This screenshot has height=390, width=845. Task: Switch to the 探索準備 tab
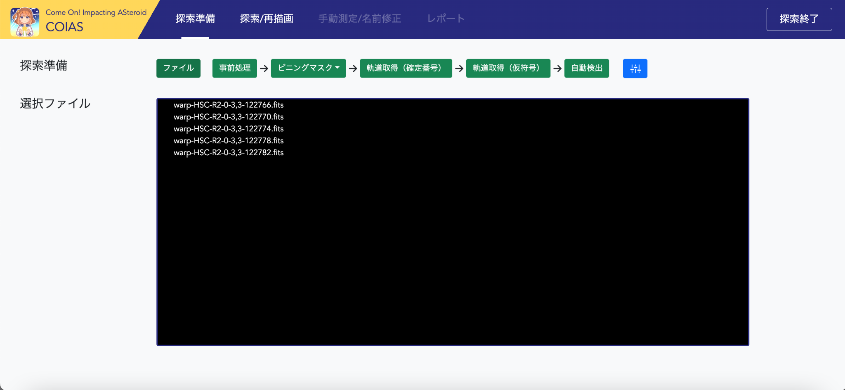pyautogui.click(x=195, y=19)
